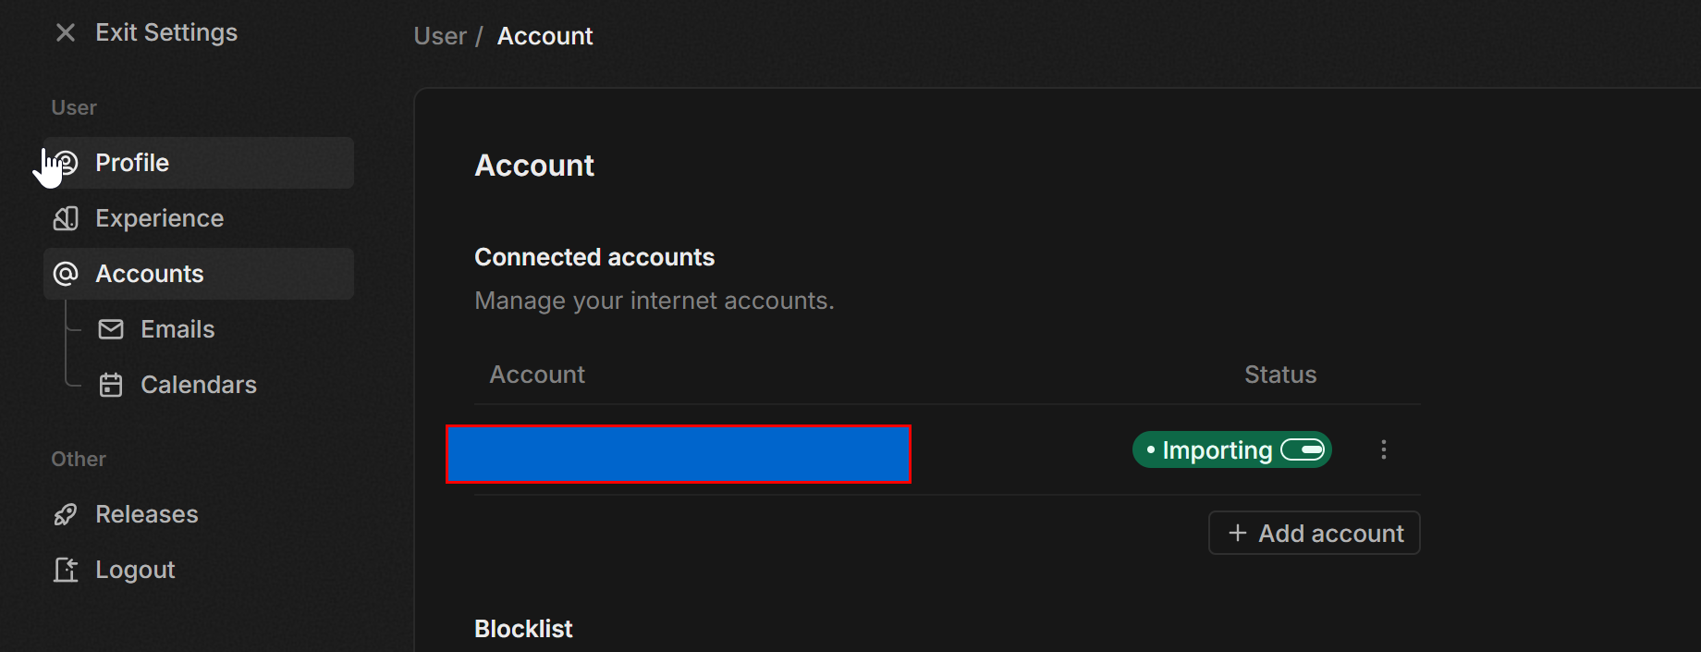Toggle the switch inside the Importing badge
The width and height of the screenshot is (1701, 652).
tap(1303, 449)
